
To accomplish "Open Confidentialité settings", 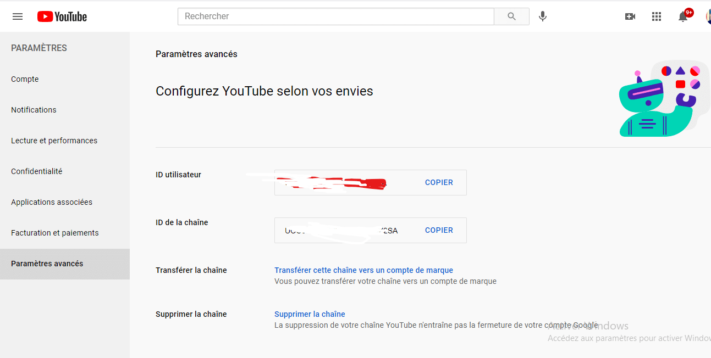I will [x=65, y=171].
